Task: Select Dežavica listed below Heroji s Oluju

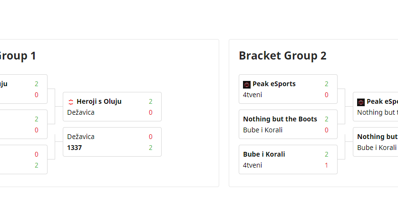Action: click(x=81, y=112)
